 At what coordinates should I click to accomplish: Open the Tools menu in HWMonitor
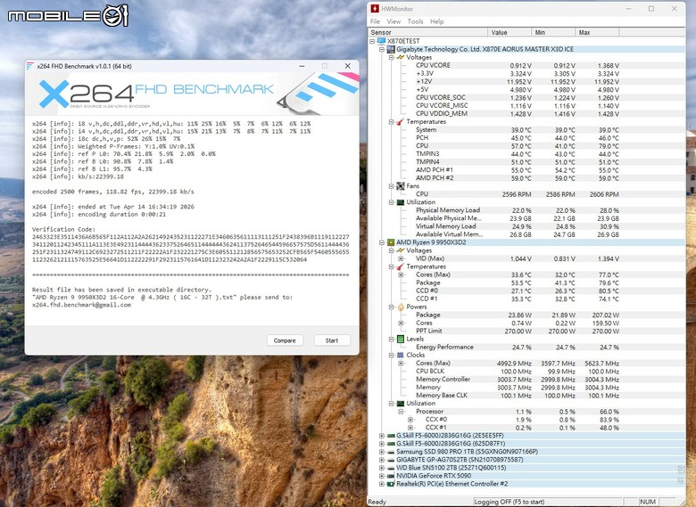(x=415, y=21)
